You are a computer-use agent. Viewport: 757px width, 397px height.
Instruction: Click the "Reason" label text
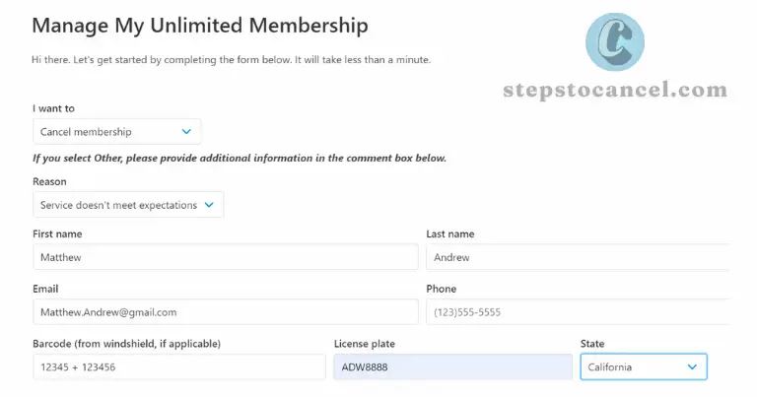tap(49, 182)
